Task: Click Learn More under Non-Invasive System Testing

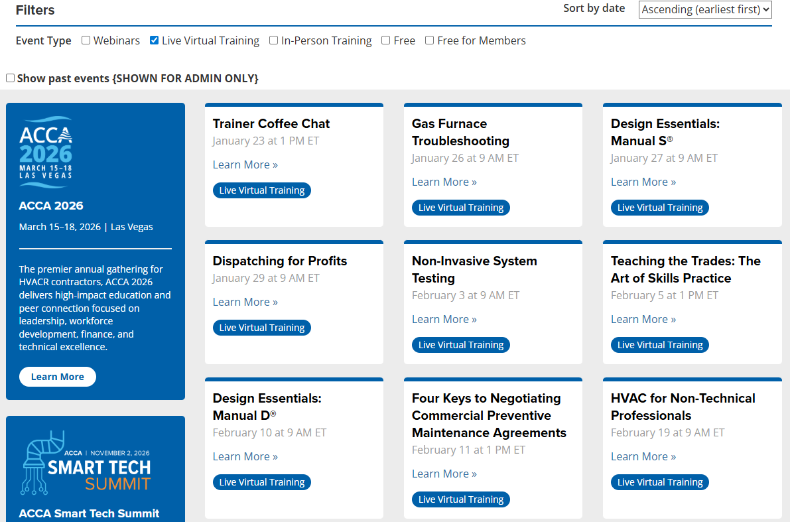Action: pyautogui.click(x=444, y=319)
